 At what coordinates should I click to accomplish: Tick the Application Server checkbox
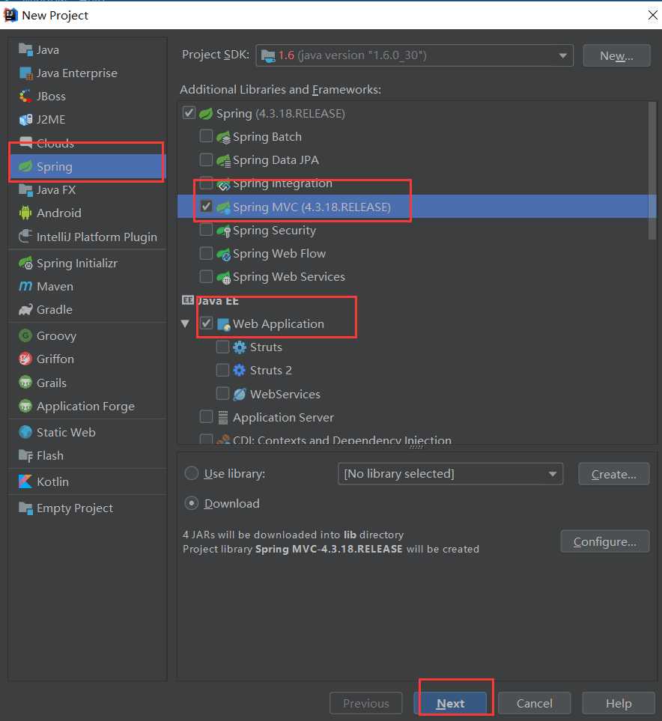(206, 416)
